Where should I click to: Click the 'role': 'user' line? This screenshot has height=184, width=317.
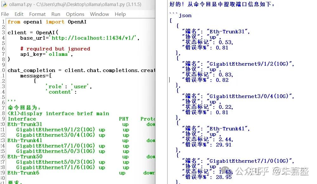[x=69, y=87]
